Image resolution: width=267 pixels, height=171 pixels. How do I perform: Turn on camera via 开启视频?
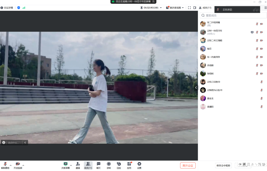pyautogui.click(x=18, y=164)
